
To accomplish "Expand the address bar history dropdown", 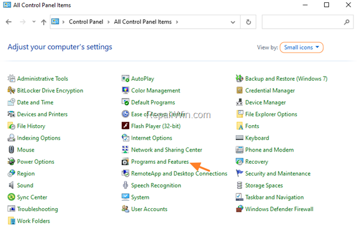I will coord(233,22).
